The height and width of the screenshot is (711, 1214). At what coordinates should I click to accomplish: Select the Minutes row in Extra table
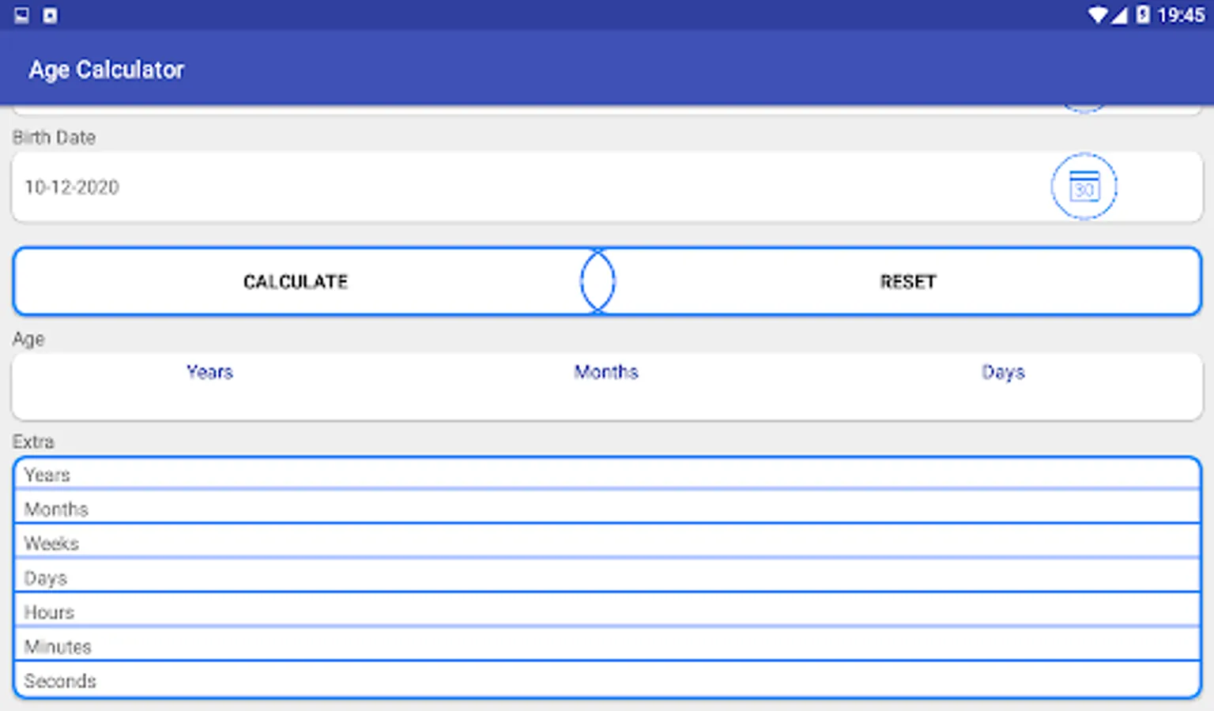pyautogui.click(x=607, y=646)
